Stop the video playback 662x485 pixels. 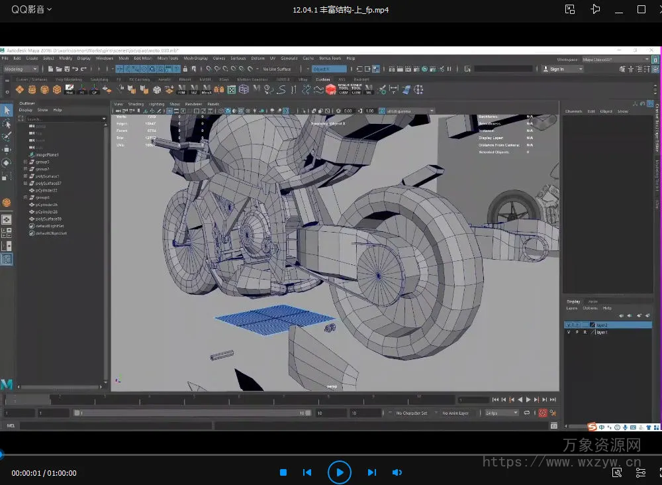(283, 472)
